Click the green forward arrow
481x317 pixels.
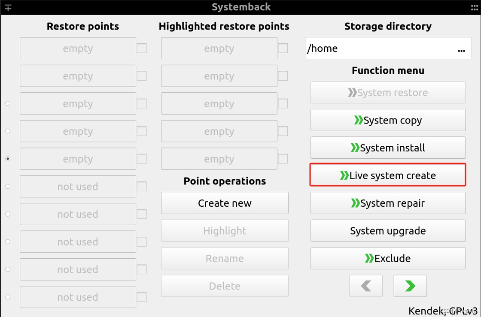tap(410, 286)
